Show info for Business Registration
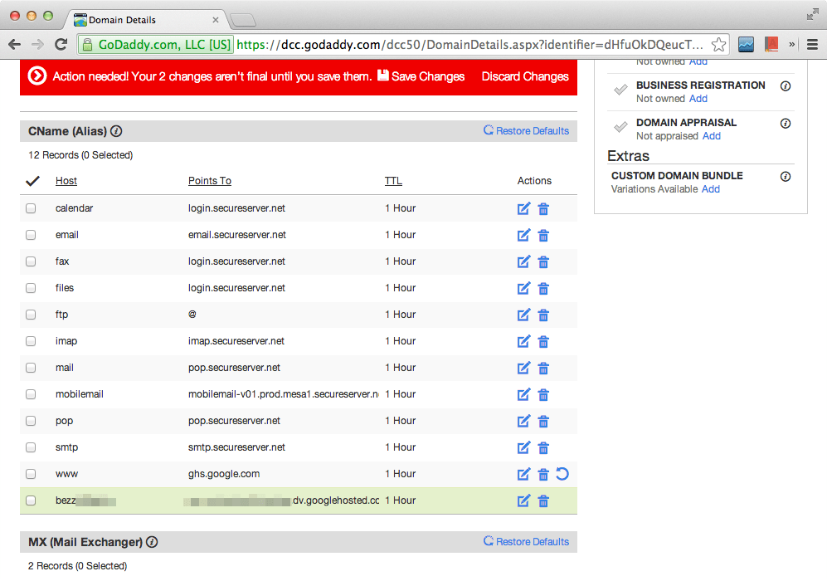Viewport: 827px width, 581px height. pyautogui.click(x=786, y=85)
